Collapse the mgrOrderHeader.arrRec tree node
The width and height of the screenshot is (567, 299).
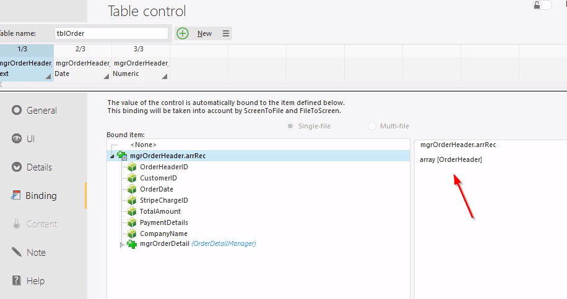(112, 156)
